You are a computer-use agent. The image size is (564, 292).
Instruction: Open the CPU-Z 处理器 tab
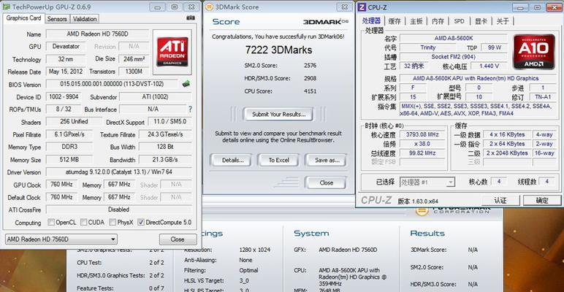click(372, 21)
